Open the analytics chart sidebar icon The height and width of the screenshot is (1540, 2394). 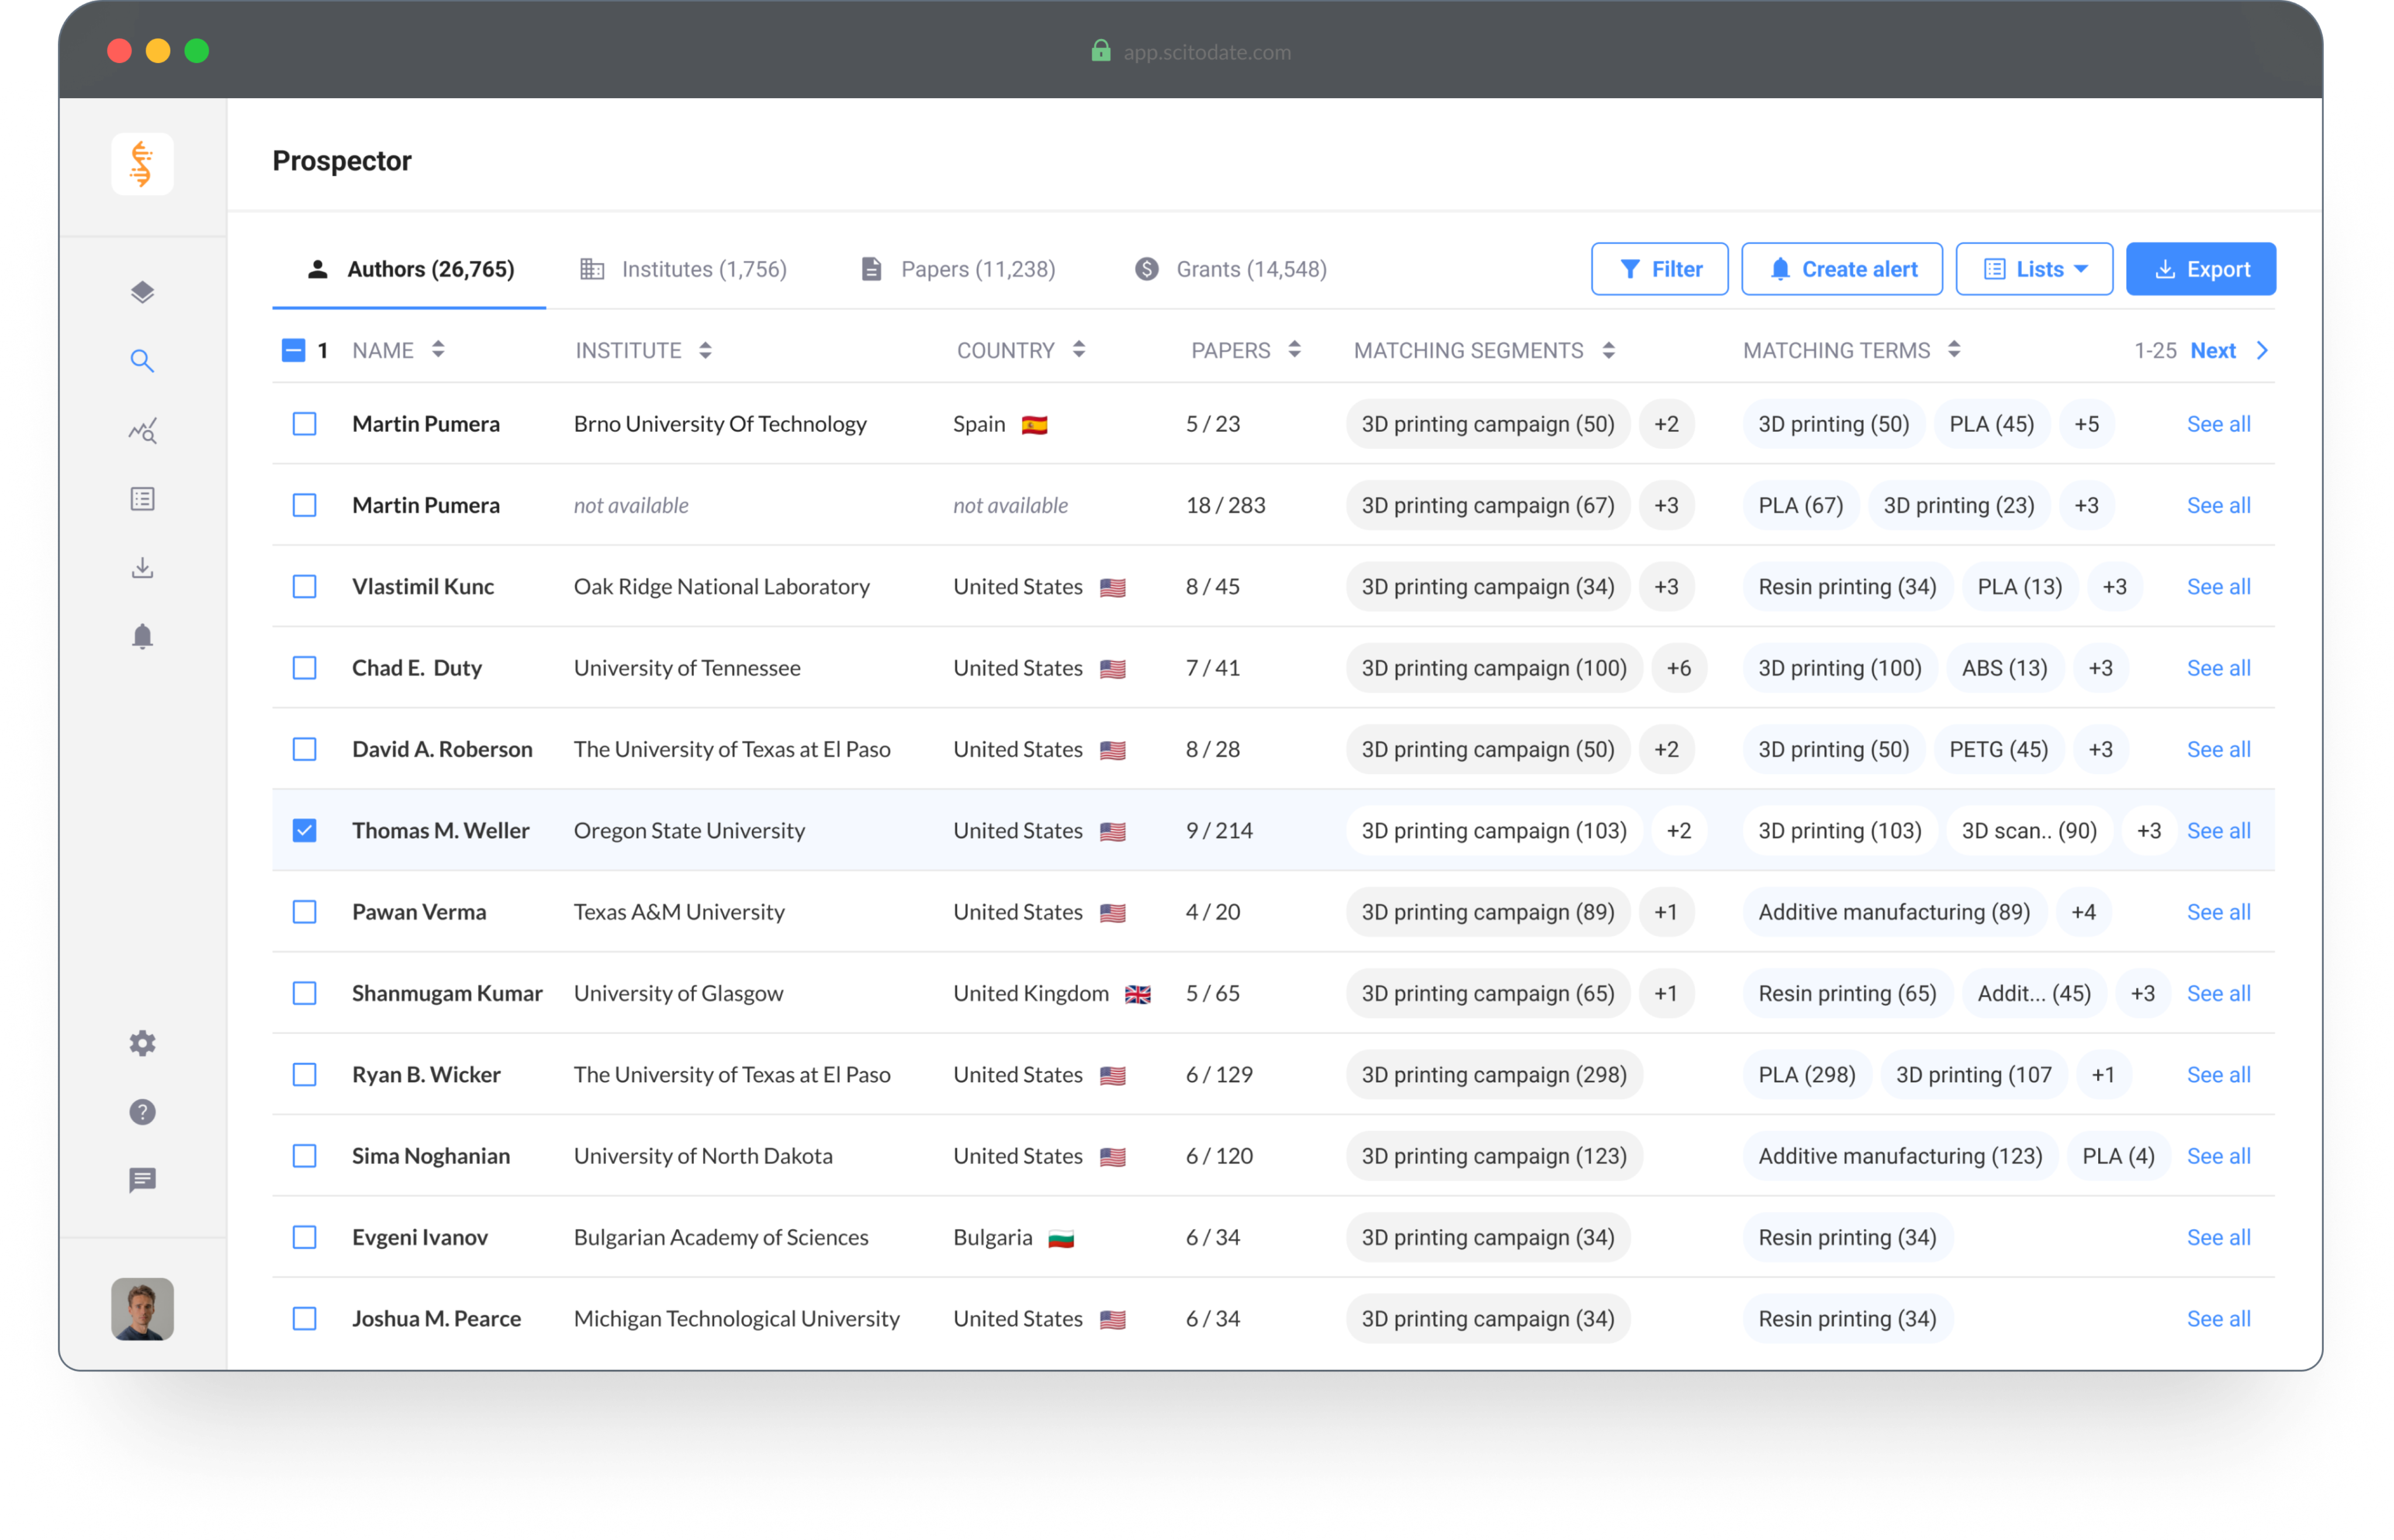(142, 430)
